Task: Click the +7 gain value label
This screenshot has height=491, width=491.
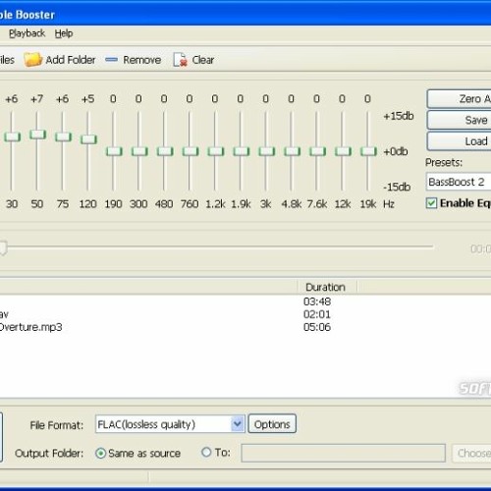Action: click(37, 99)
